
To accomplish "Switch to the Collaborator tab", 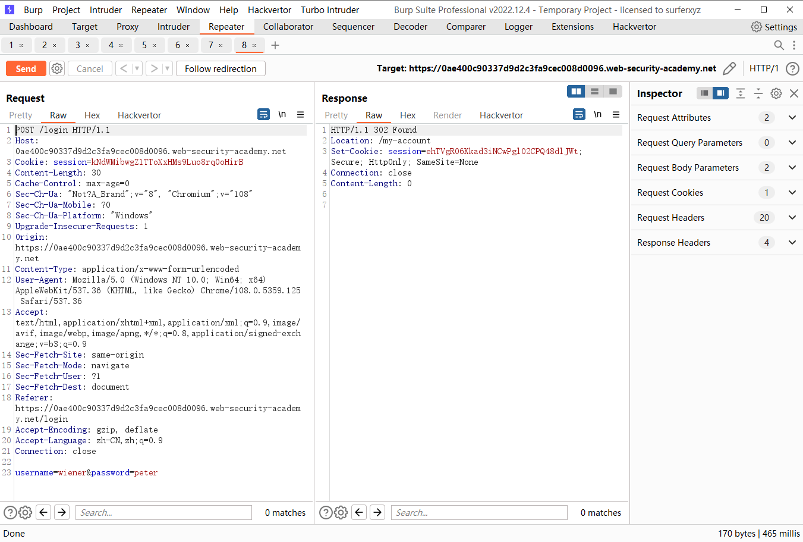I will 288,27.
